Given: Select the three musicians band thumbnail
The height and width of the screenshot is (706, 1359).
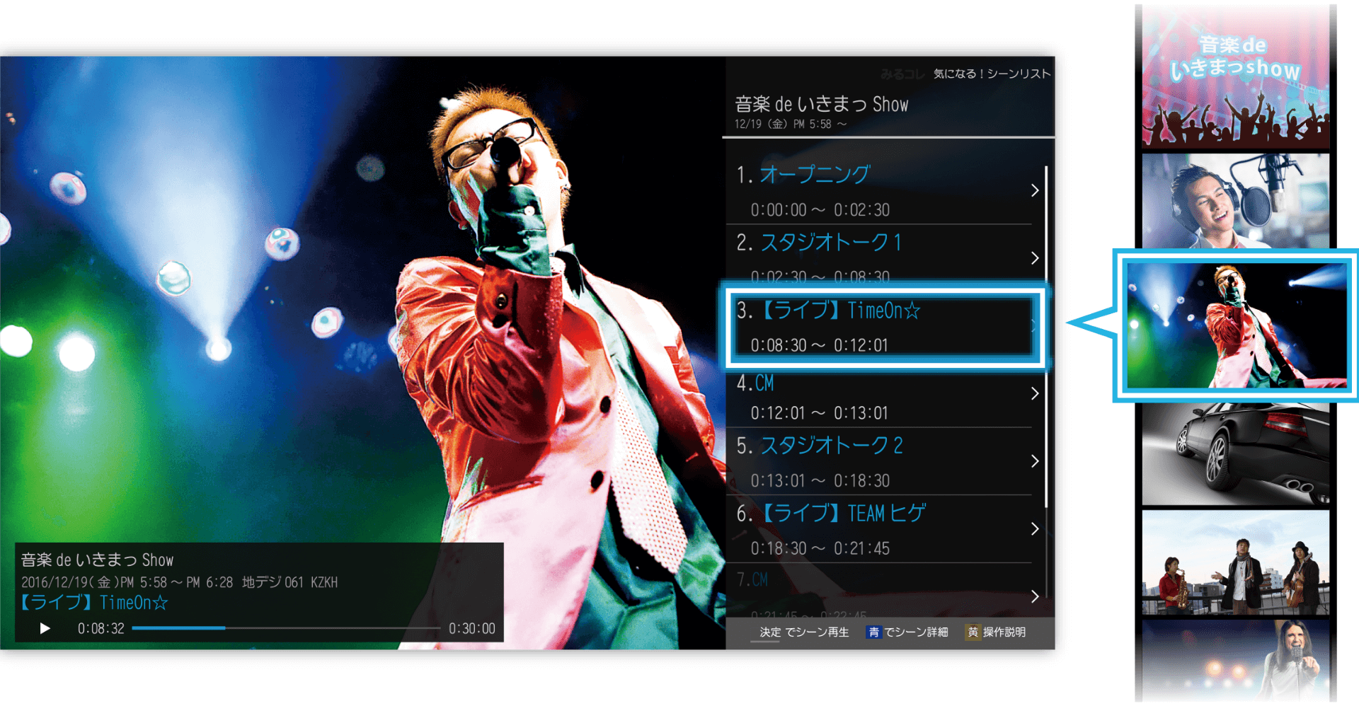Looking at the screenshot, I should pyautogui.click(x=1235, y=563).
